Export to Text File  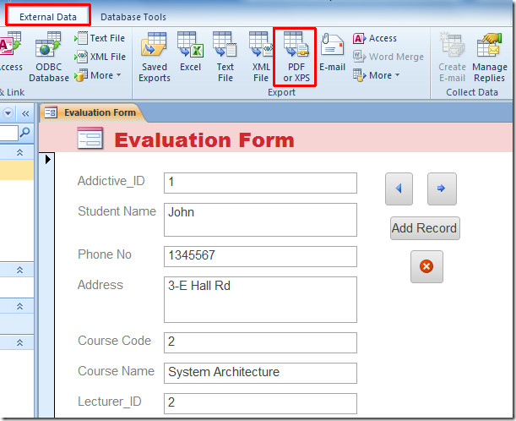tap(225, 57)
